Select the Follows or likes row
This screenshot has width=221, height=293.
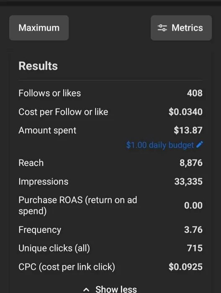(x=110, y=93)
